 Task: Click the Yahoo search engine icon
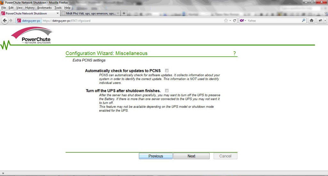[x=242, y=20]
